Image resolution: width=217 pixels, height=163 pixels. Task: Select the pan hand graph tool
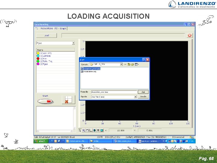[x=87, y=130]
